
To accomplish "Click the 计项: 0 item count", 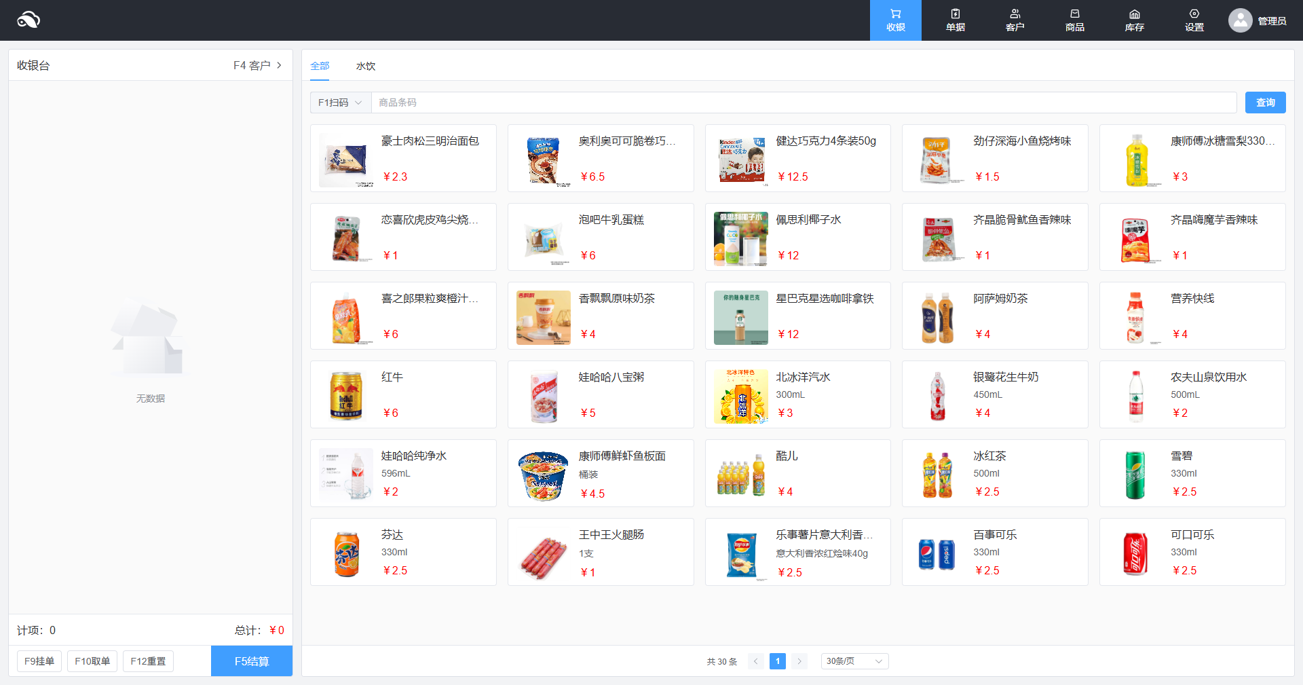I will [x=36, y=630].
